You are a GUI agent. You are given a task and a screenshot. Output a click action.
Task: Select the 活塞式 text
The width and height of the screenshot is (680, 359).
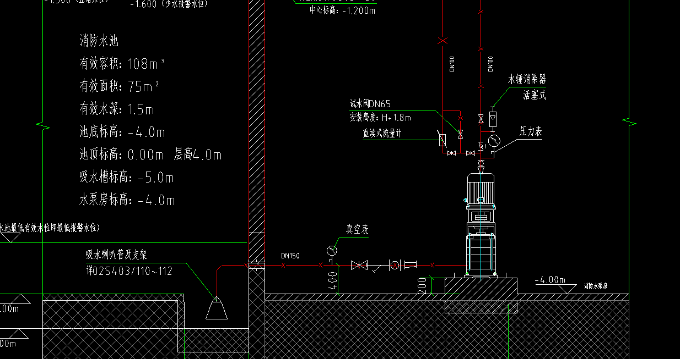tap(535, 95)
